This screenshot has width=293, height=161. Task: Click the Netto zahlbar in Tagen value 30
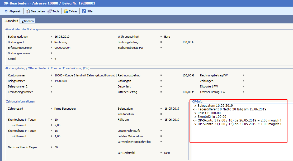[x=56, y=147]
